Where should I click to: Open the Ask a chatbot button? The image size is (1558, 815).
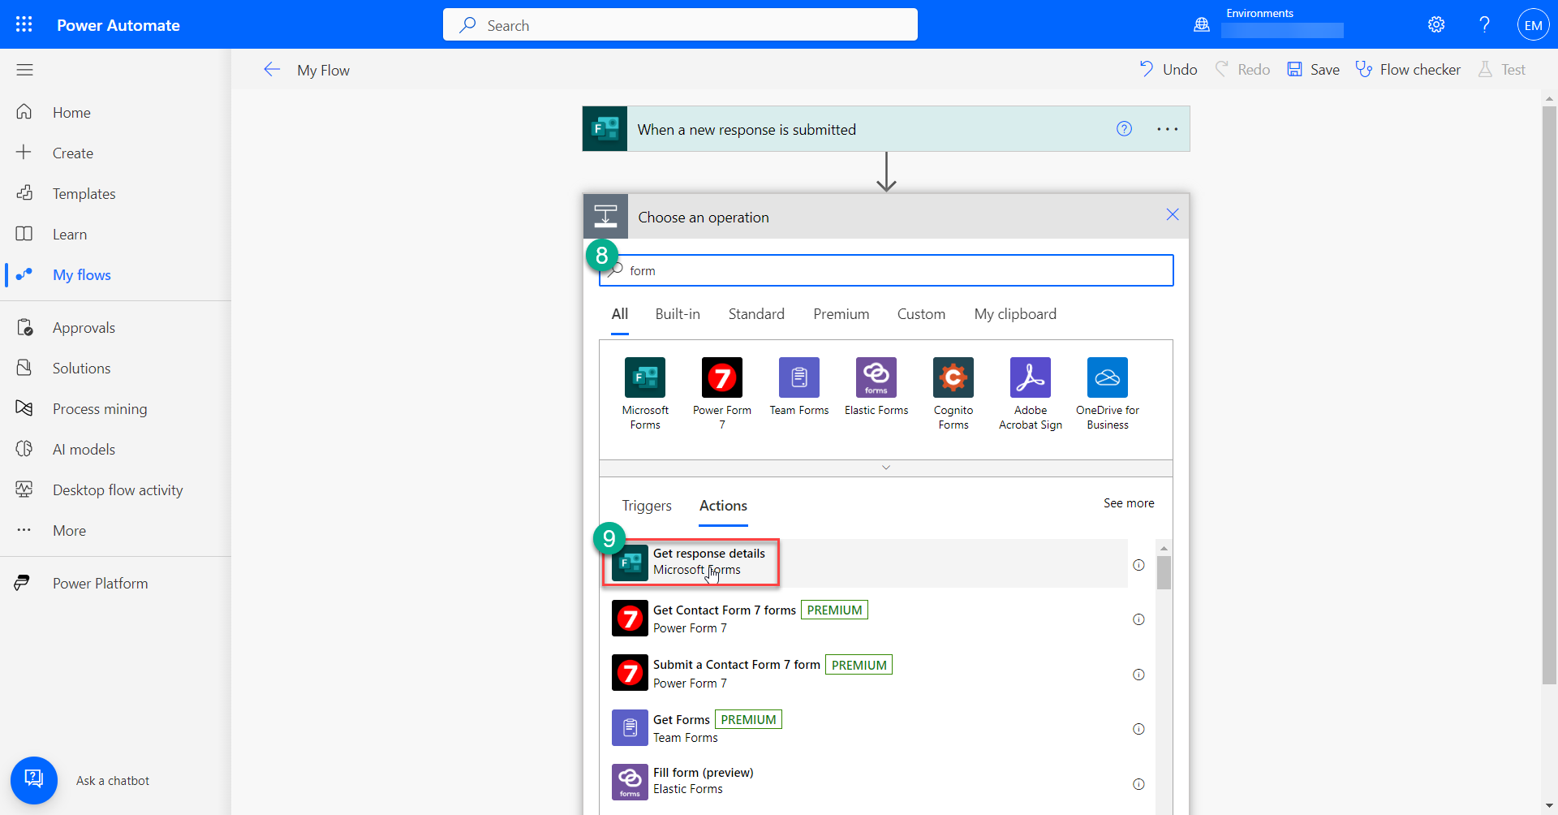pos(34,780)
